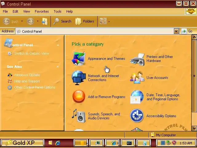
Task: Open the Forward history dropdown arrow
Action: click(38, 21)
